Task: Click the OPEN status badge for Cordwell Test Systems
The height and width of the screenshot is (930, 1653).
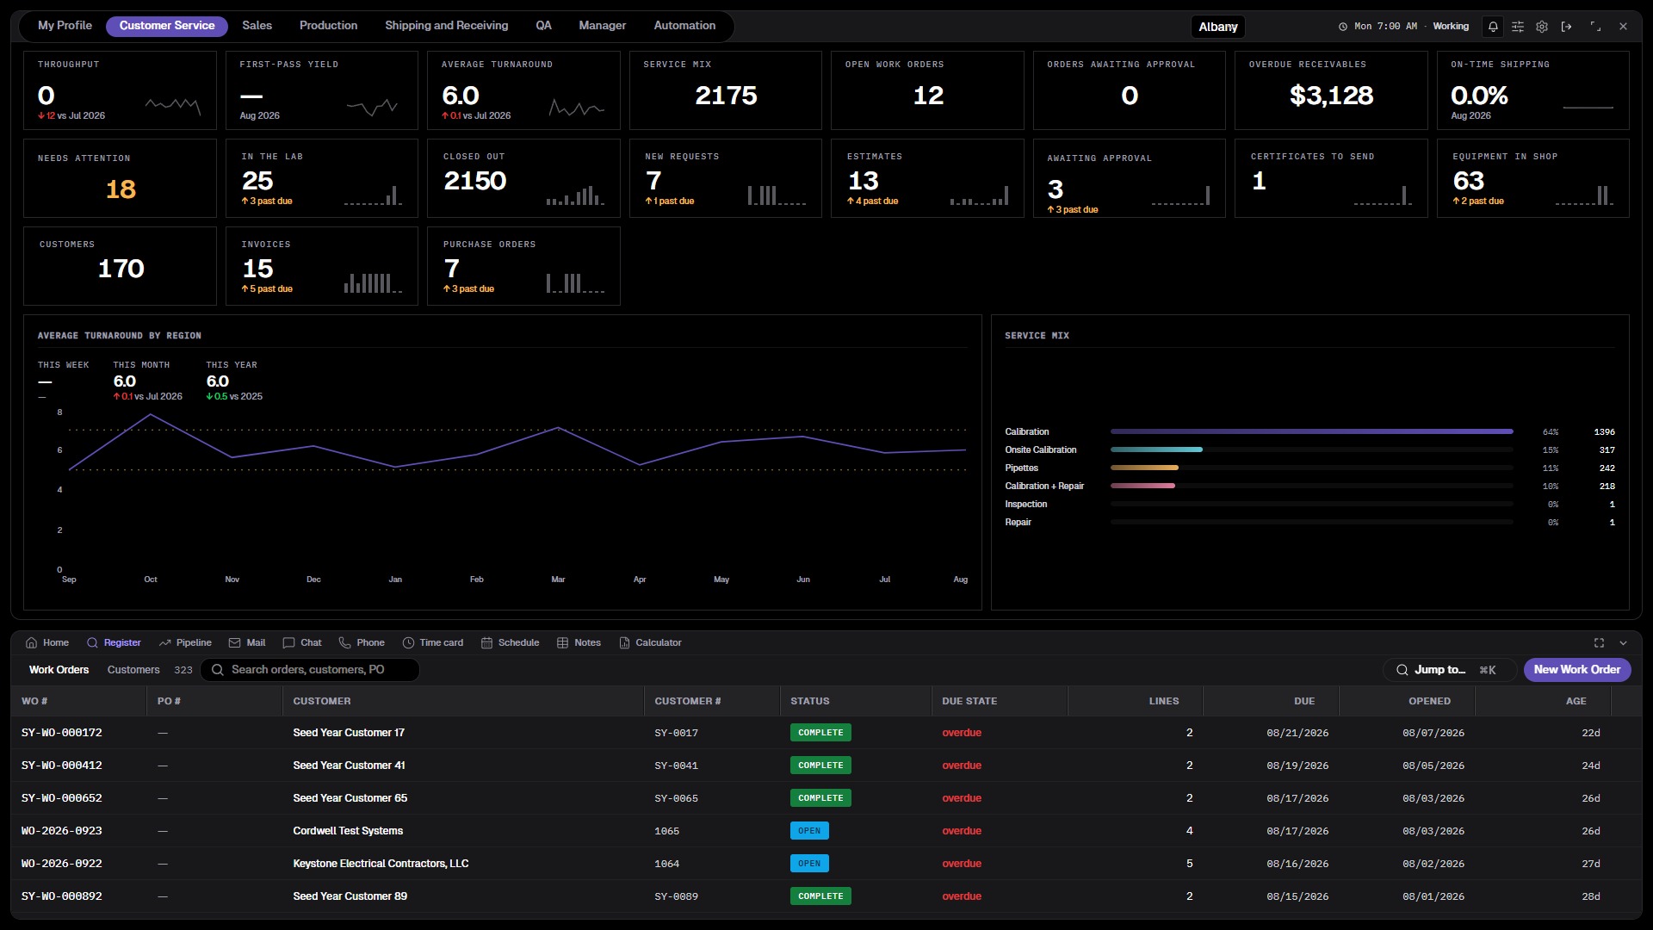Action: [809, 831]
